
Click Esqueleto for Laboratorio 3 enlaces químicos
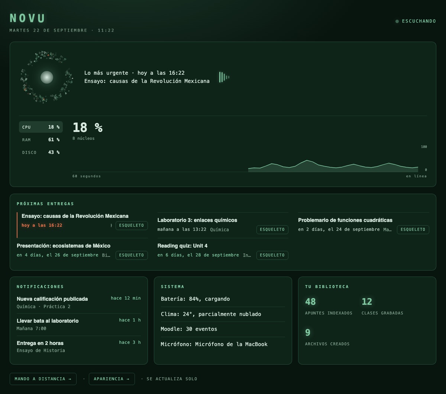coord(272,229)
